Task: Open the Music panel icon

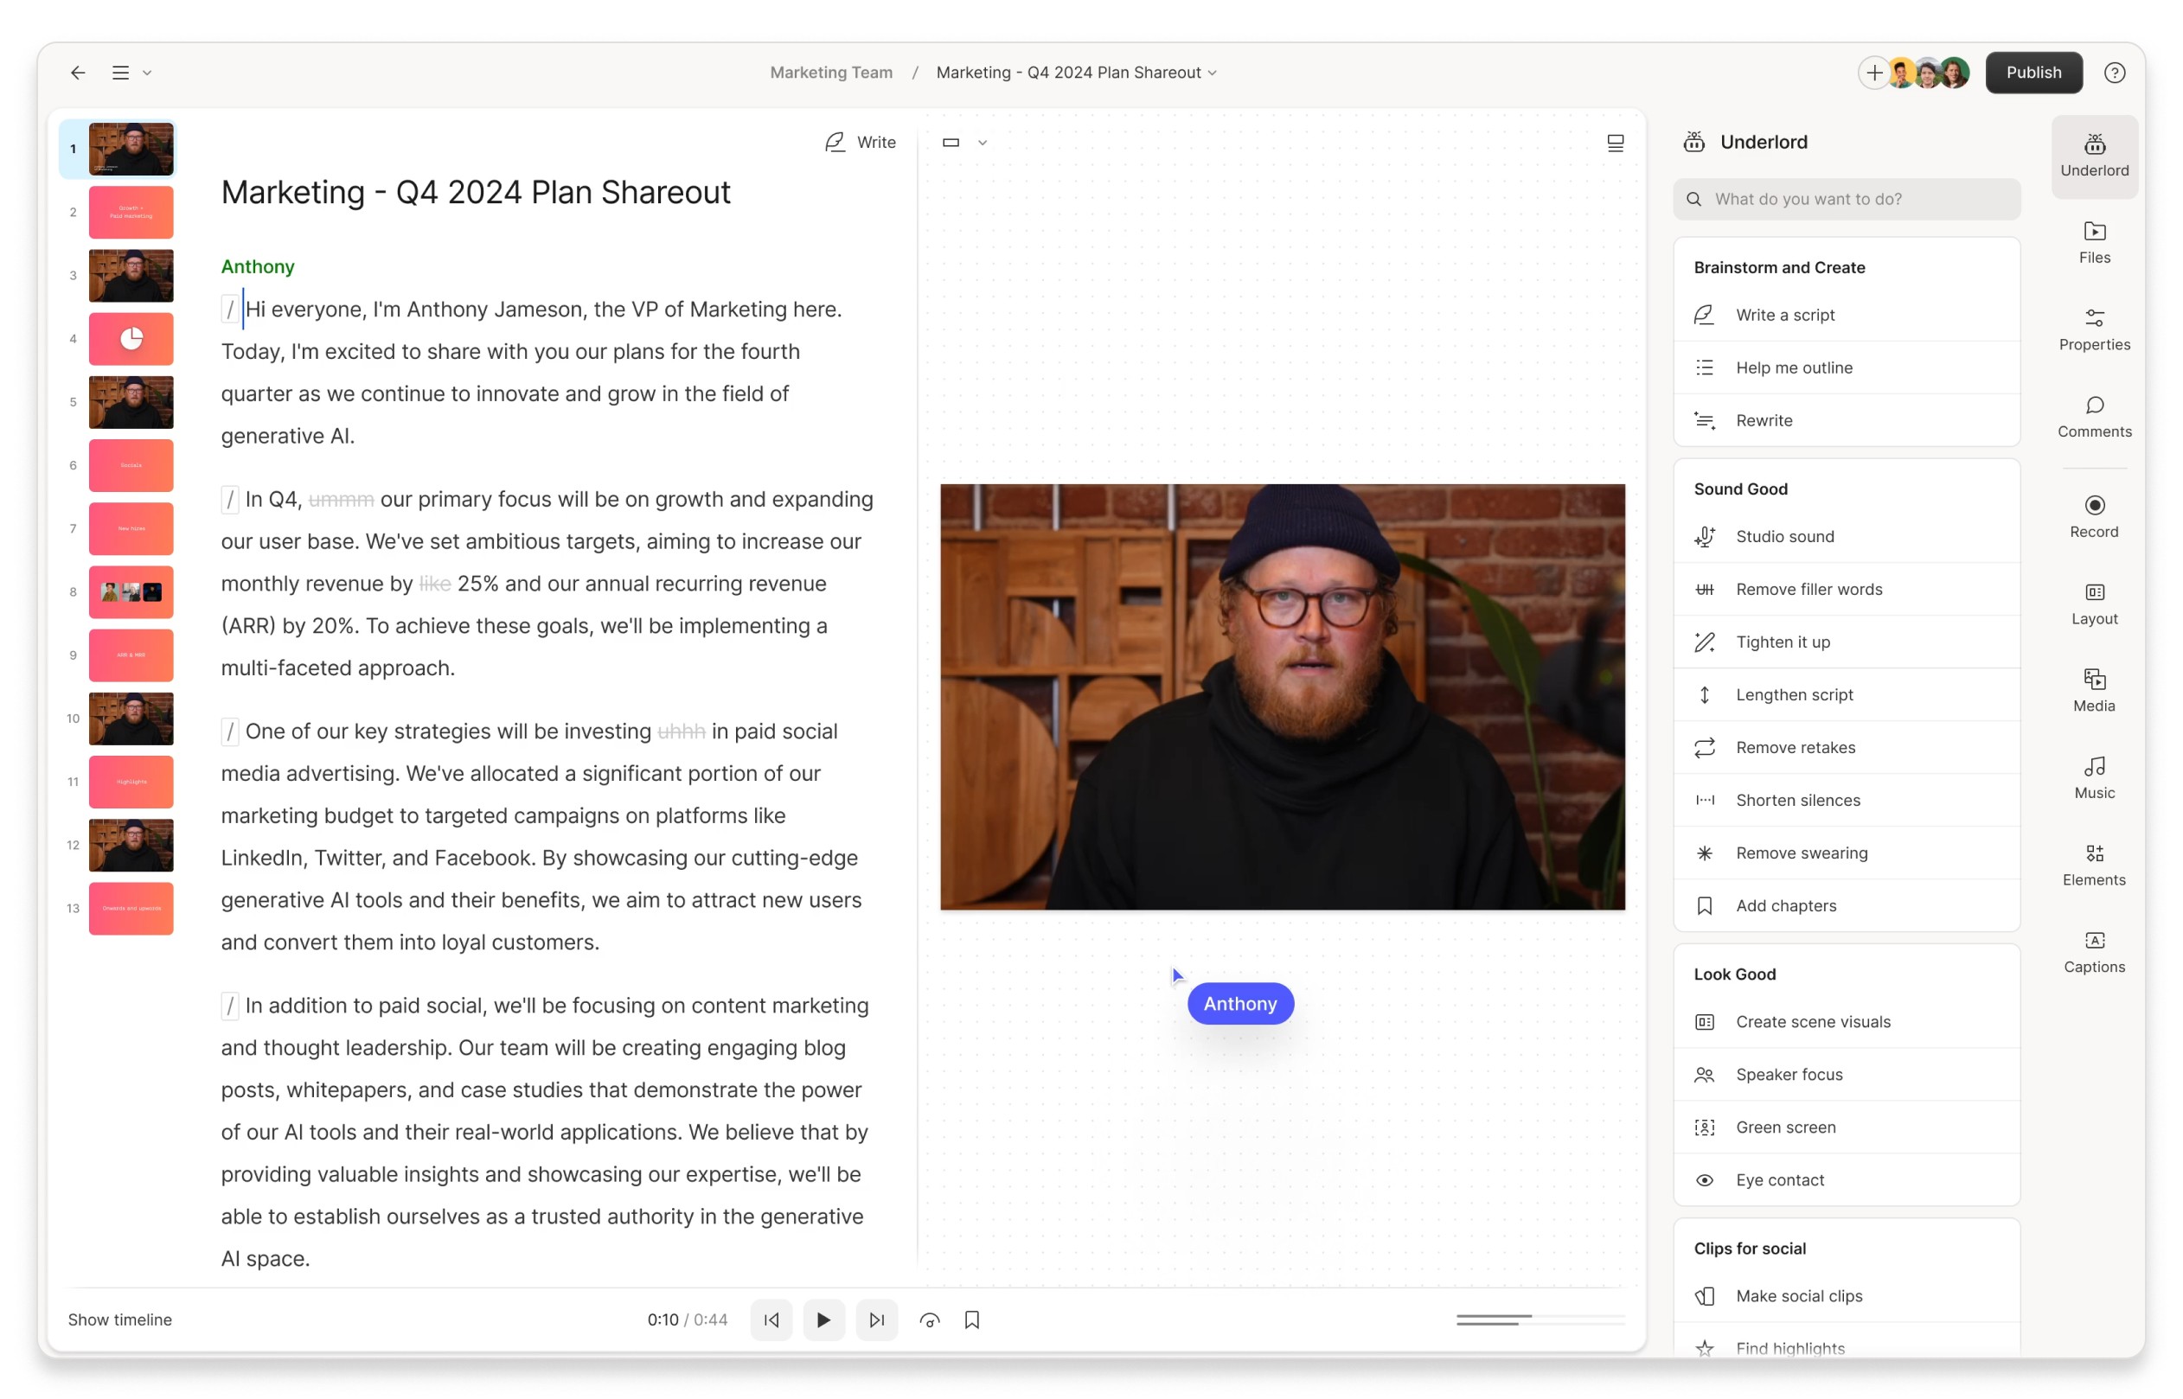Action: click(x=2093, y=776)
